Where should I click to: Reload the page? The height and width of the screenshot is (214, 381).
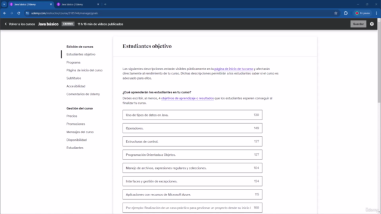[18, 13]
